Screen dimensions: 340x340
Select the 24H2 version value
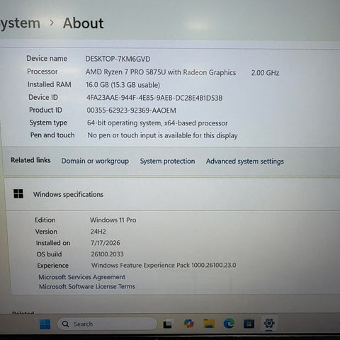click(x=98, y=232)
